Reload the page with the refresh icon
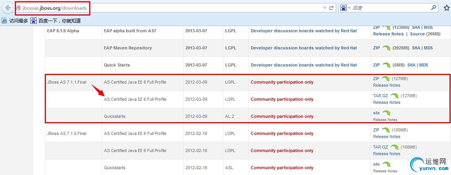451x175 pixels. [x=331, y=8]
